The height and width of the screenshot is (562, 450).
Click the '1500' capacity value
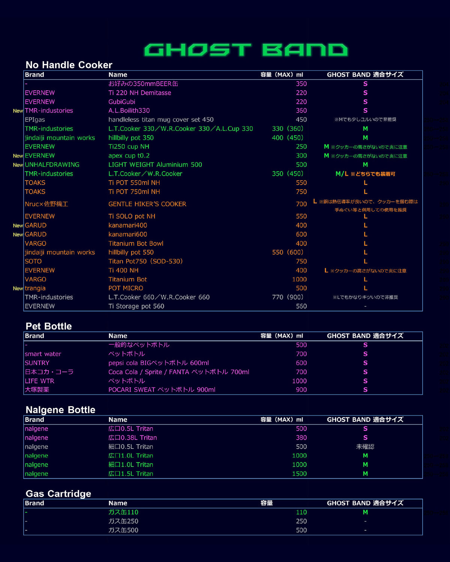point(299,474)
